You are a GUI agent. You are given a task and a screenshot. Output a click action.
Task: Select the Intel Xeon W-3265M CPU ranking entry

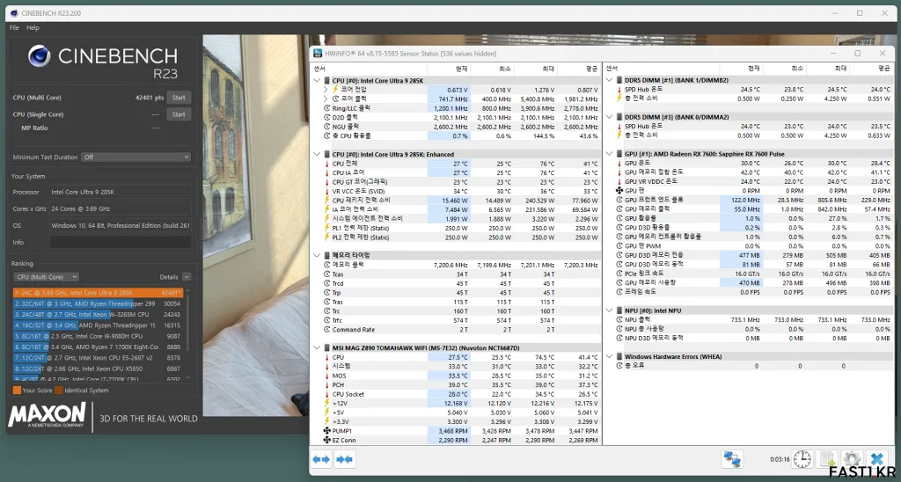point(98,314)
